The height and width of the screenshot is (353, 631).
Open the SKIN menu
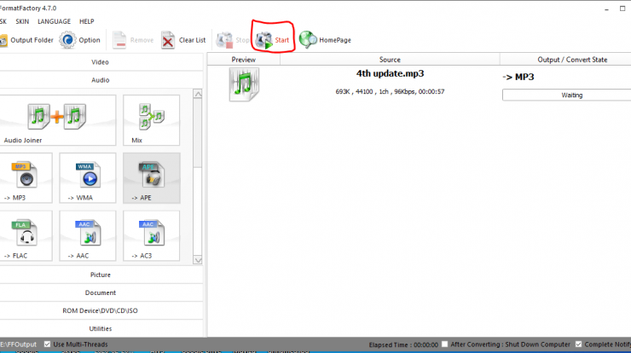point(22,21)
